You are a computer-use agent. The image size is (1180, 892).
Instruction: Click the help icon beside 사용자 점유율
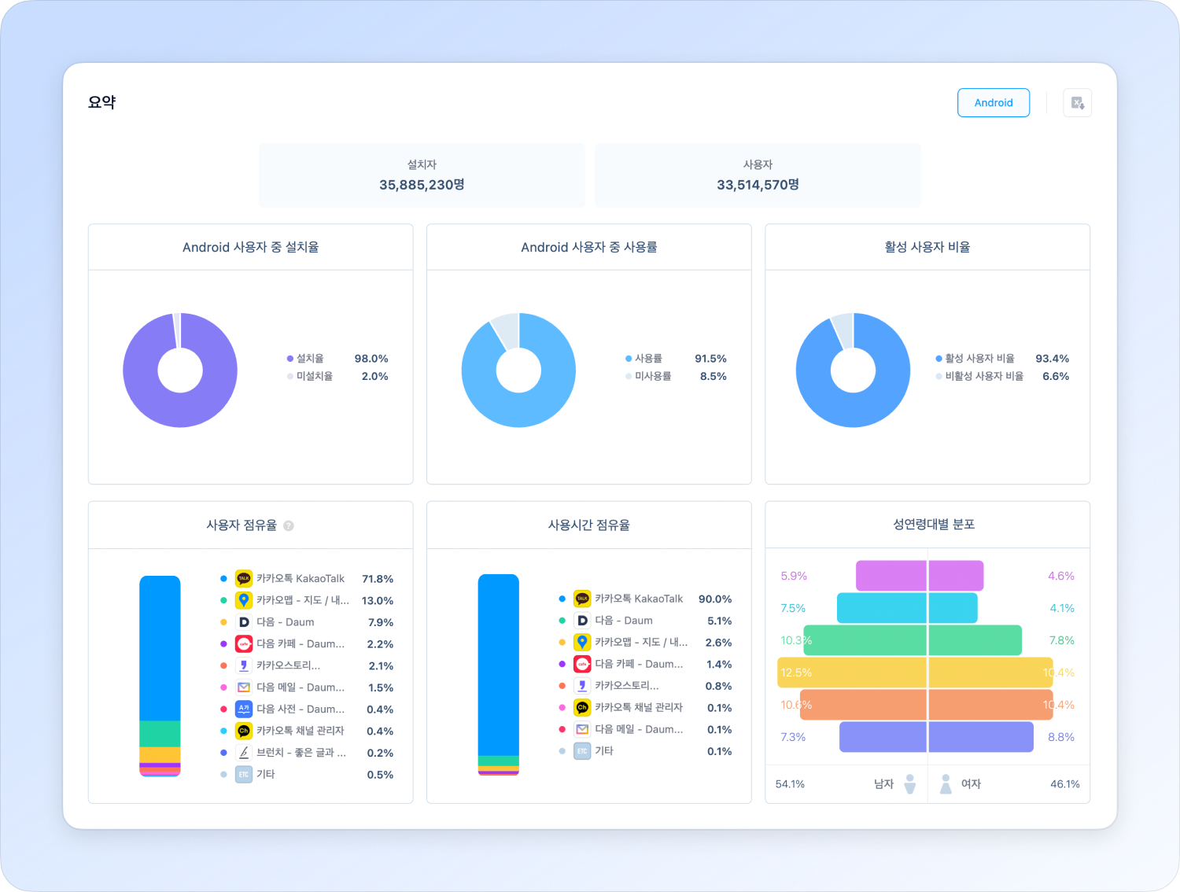point(289,525)
